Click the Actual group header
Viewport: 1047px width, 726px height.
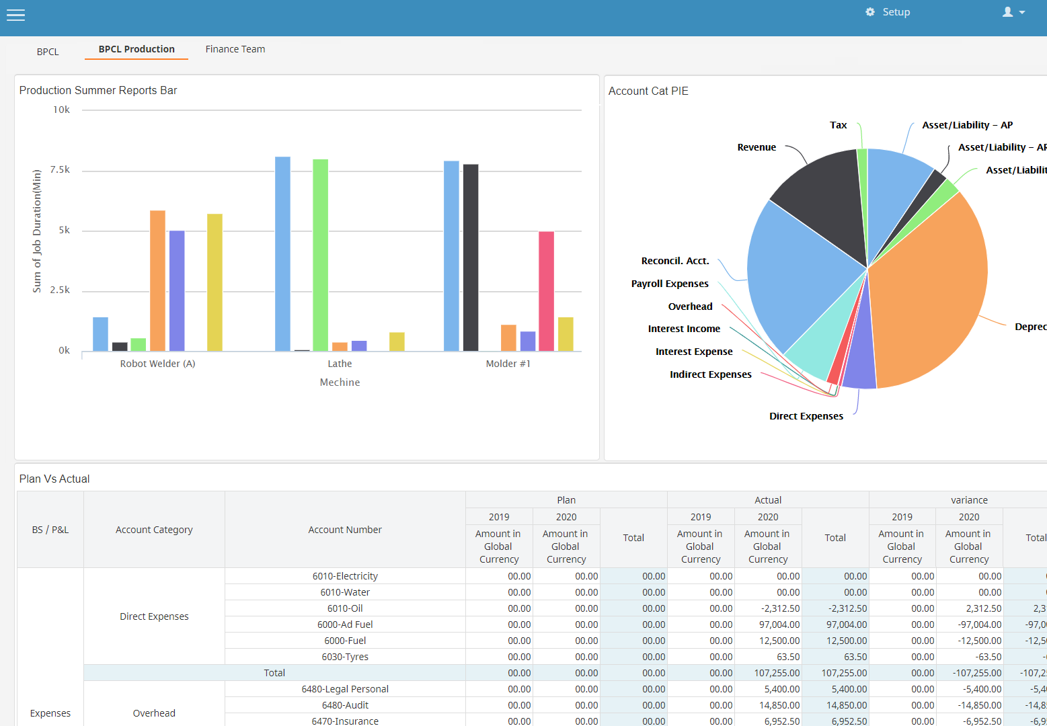(768, 500)
